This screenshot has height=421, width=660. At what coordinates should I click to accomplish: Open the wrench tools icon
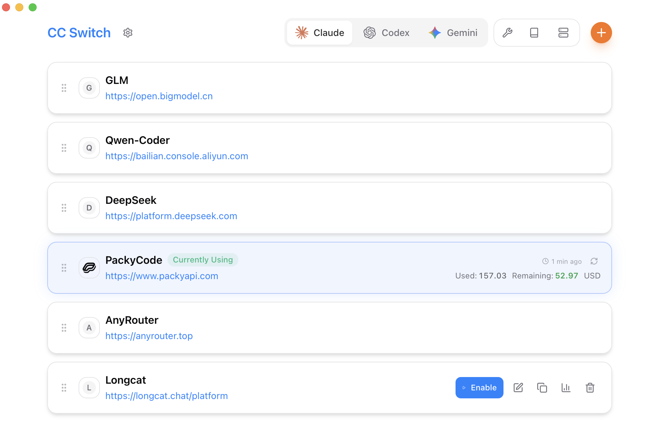click(x=507, y=33)
